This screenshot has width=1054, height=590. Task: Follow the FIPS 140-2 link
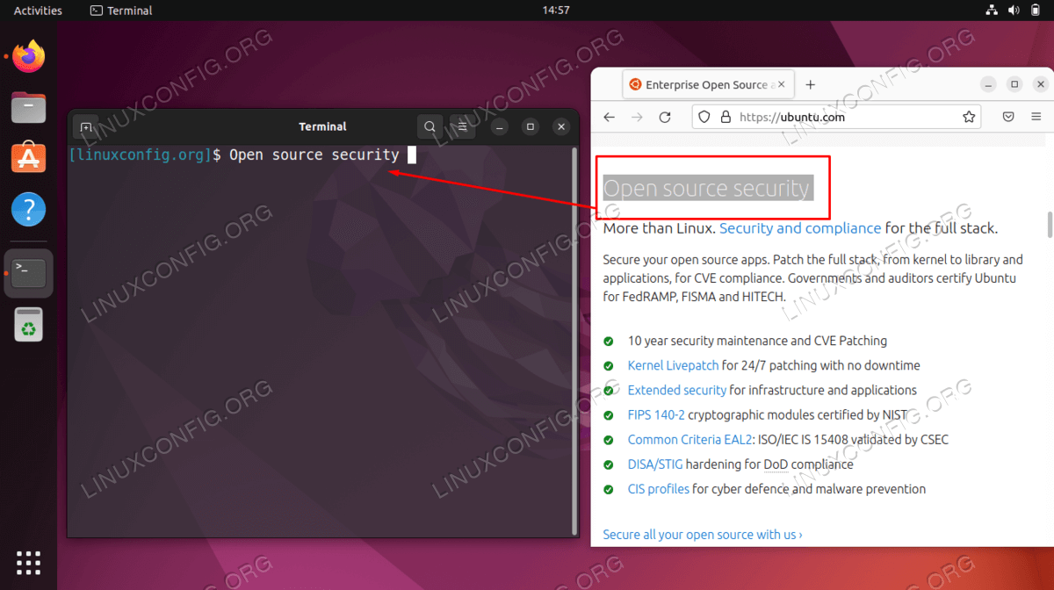(x=656, y=414)
